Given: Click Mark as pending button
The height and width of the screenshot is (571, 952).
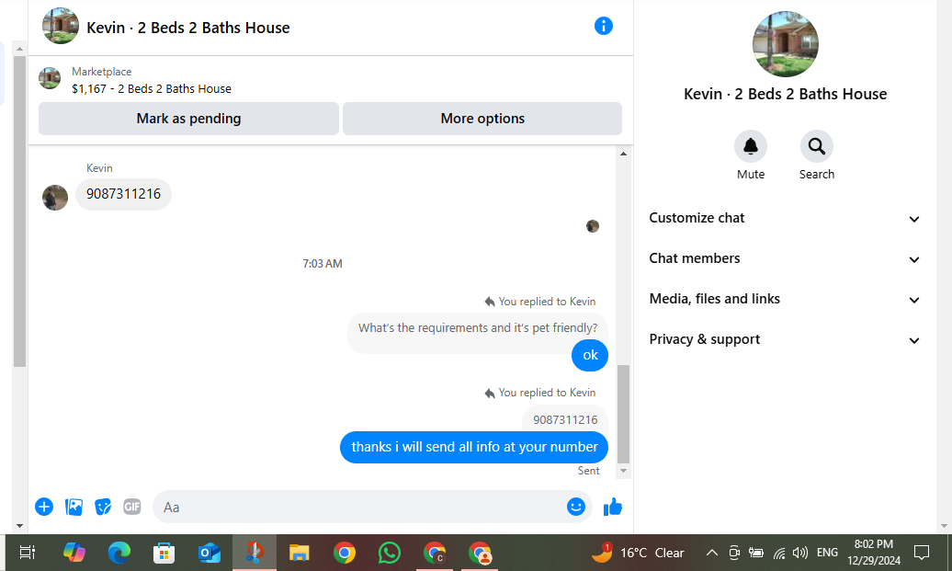Looking at the screenshot, I should [188, 119].
